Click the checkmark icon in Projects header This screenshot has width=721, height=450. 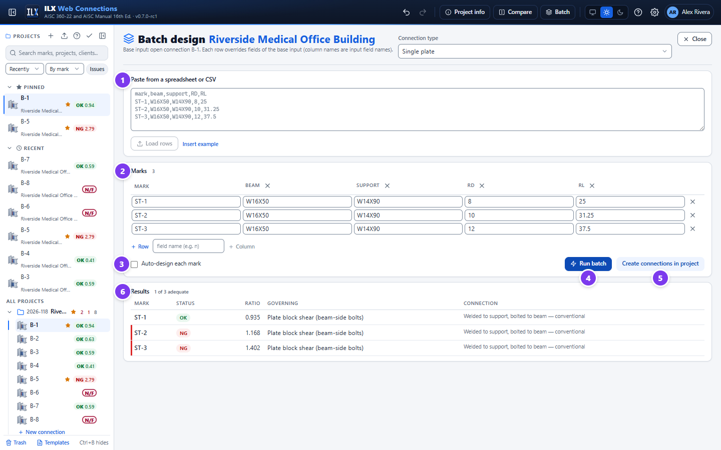pyautogui.click(x=89, y=36)
